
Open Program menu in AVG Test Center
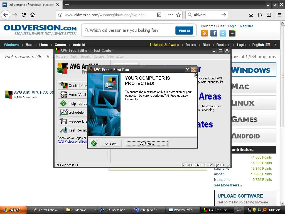click(62, 57)
